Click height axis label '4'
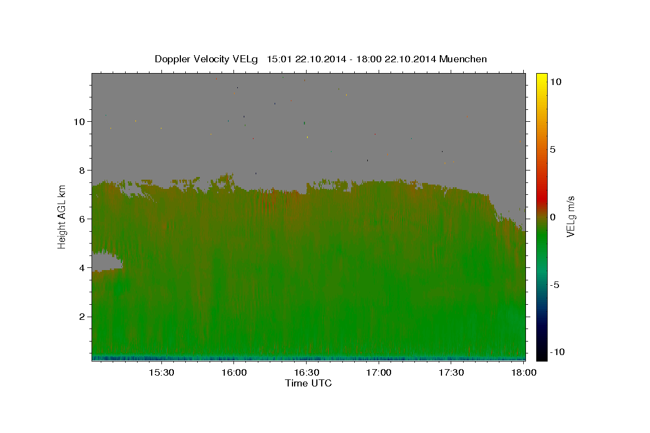This screenshot has width=650, height=433. click(82, 267)
